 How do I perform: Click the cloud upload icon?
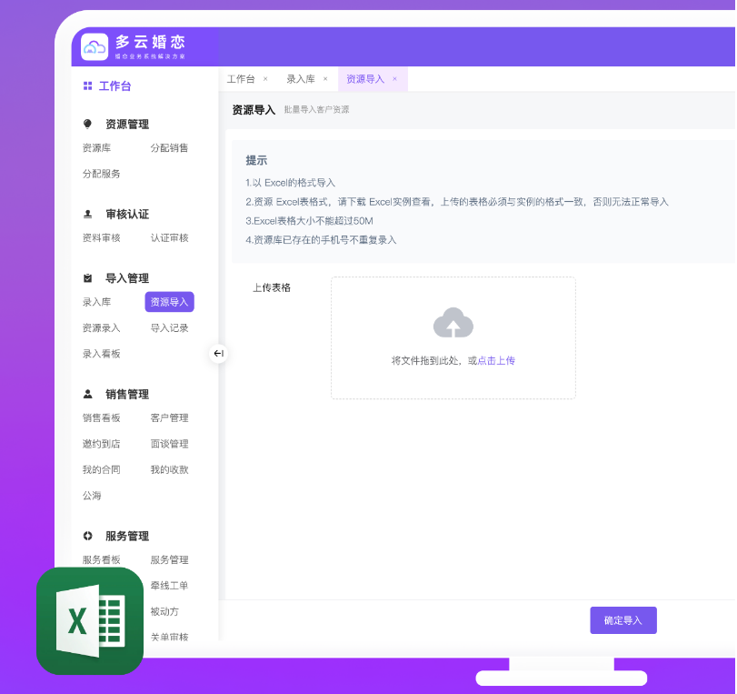(x=453, y=323)
